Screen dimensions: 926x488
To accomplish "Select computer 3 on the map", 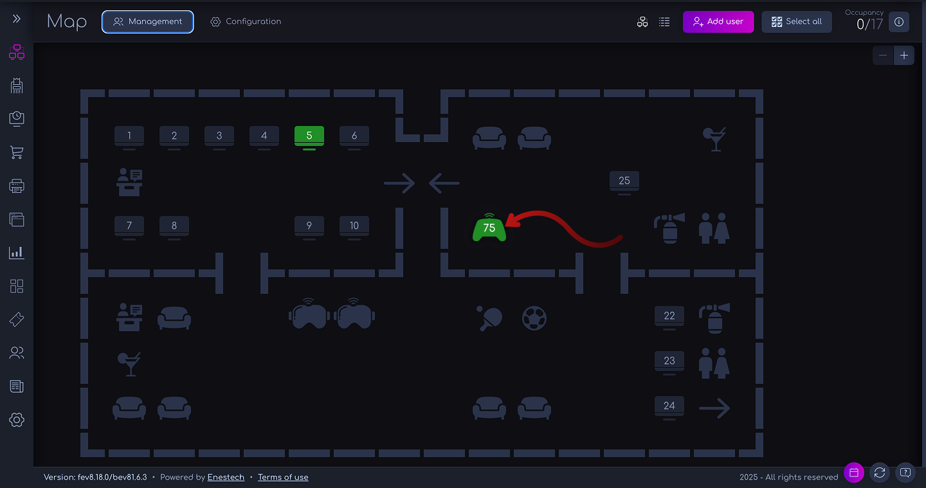I will (x=219, y=137).
